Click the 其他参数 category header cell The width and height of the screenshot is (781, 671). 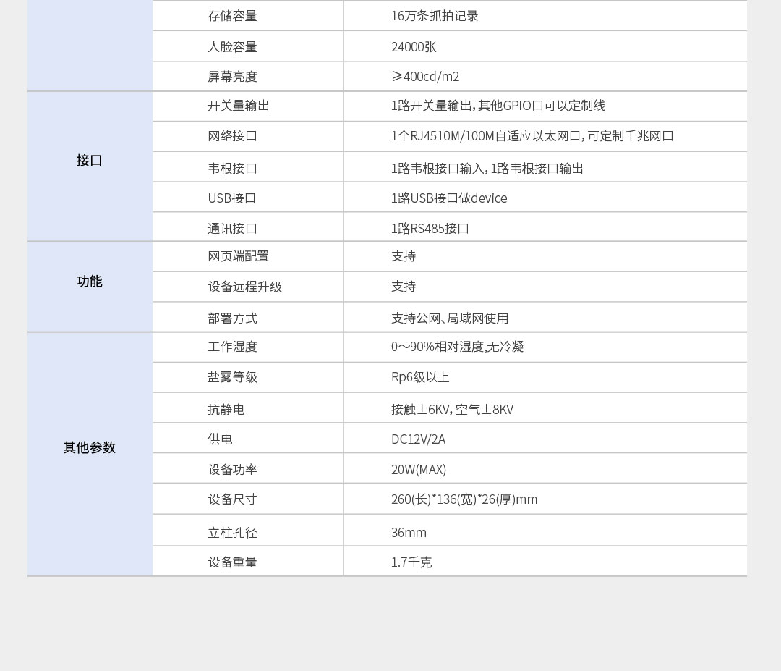click(90, 447)
